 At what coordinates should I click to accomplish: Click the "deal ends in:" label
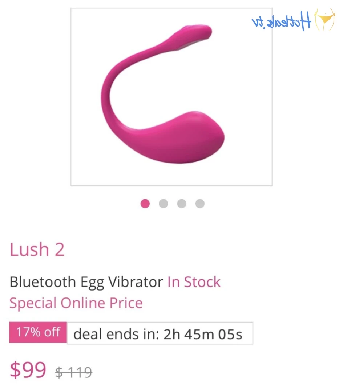coord(116,334)
